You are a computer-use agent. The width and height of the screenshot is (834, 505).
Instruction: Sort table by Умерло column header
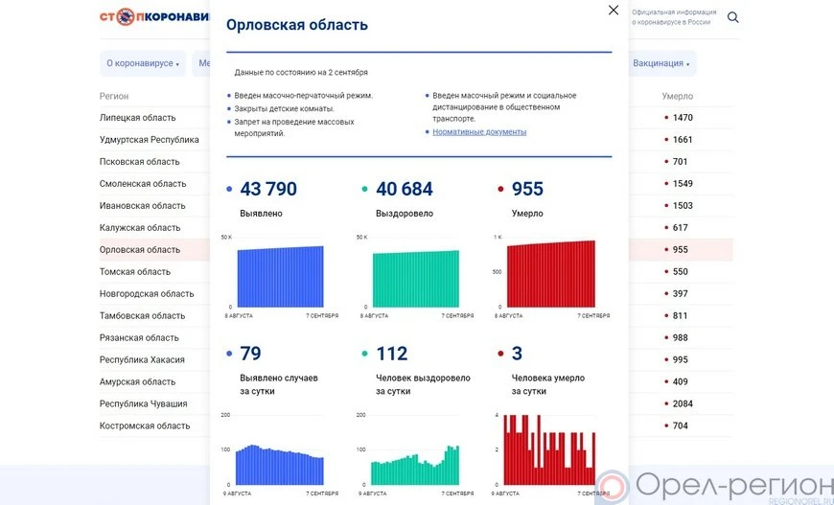(677, 97)
